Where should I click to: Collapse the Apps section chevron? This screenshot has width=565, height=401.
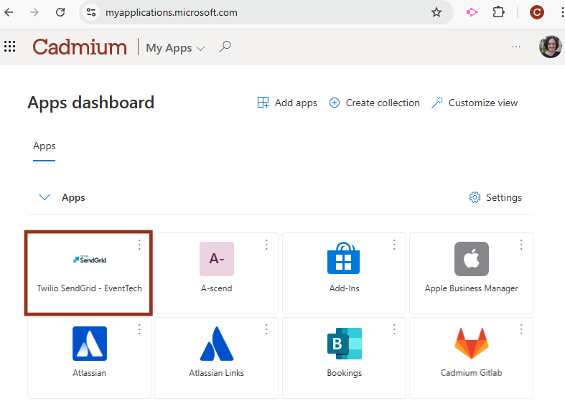(x=45, y=197)
